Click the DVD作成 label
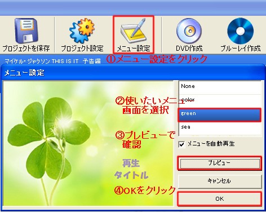This screenshot has width=266, height=212. [x=189, y=48]
